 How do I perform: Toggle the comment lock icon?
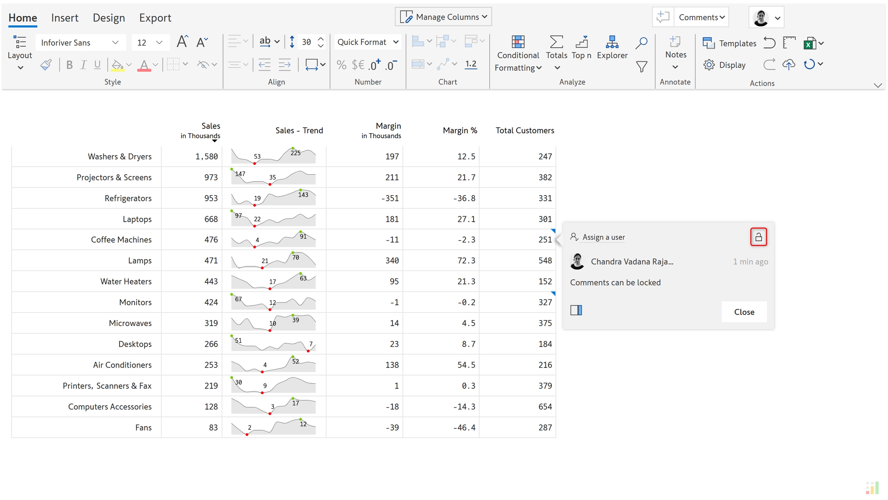click(758, 237)
